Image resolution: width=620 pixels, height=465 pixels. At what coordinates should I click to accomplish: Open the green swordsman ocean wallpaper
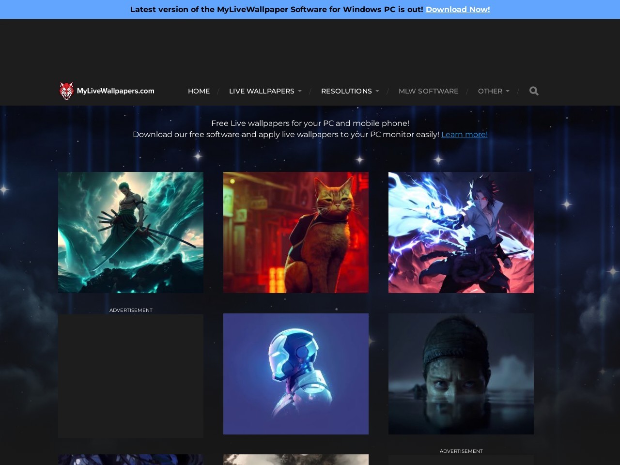click(131, 232)
